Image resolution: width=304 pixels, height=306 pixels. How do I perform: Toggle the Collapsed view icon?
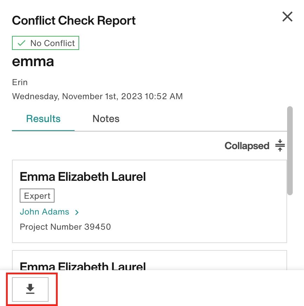pyautogui.click(x=280, y=145)
